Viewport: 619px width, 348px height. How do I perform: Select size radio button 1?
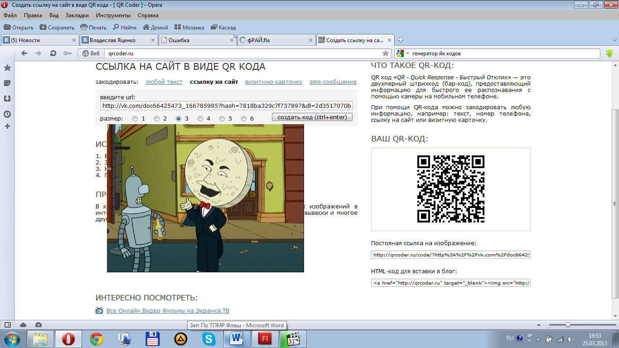[135, 119]
